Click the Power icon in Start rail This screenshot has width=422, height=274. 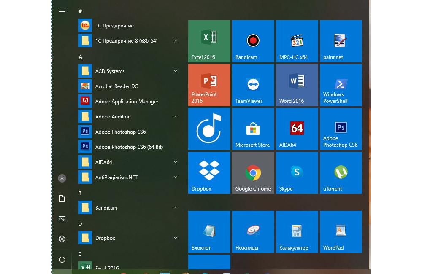click(x=62, y=260)
